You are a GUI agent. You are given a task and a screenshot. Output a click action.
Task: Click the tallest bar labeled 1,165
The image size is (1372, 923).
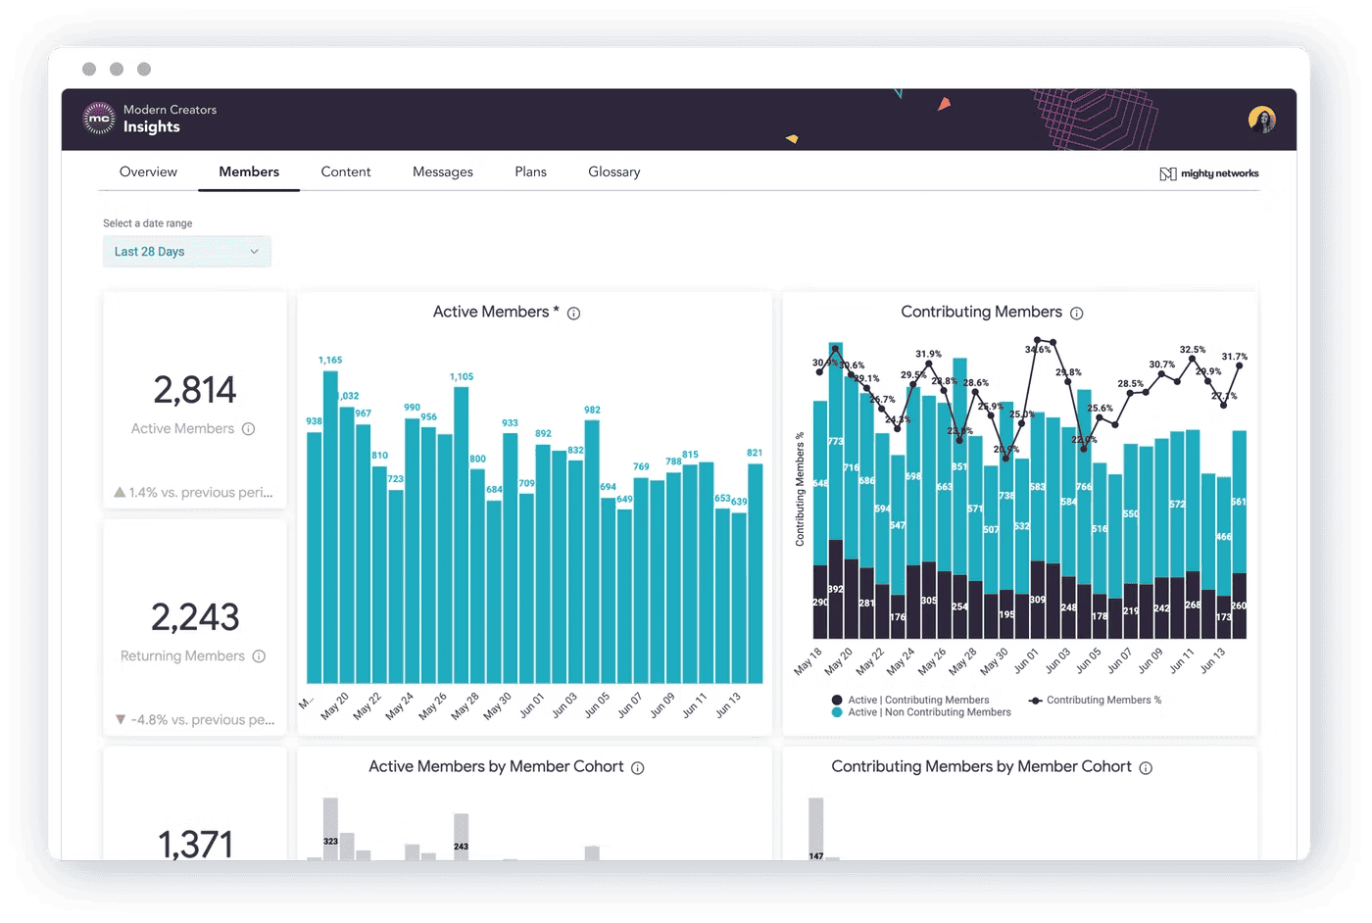coord(329,524)
